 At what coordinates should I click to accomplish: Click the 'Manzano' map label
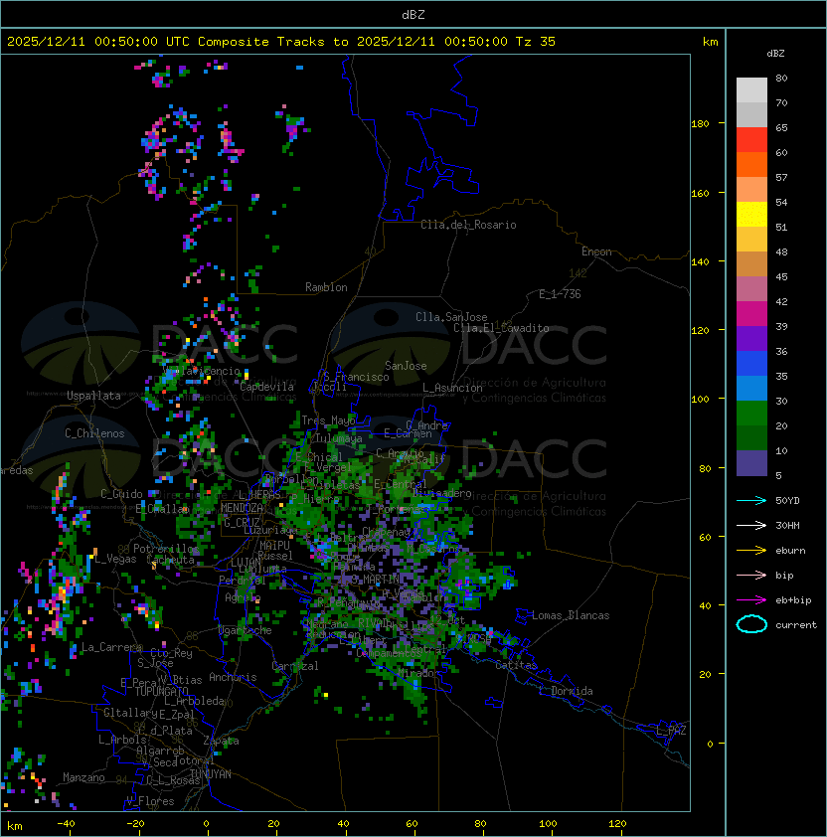click(83, 777)
